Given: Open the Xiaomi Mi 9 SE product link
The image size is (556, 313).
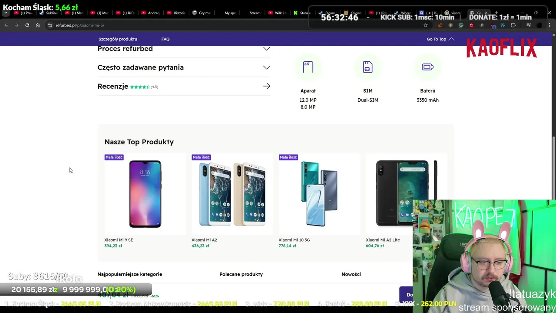Looking at the screenshot, I should click(x=119, y=240).
